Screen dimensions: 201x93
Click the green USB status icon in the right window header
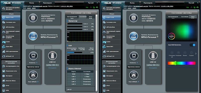pyautogui.click(x=197, y=8)
